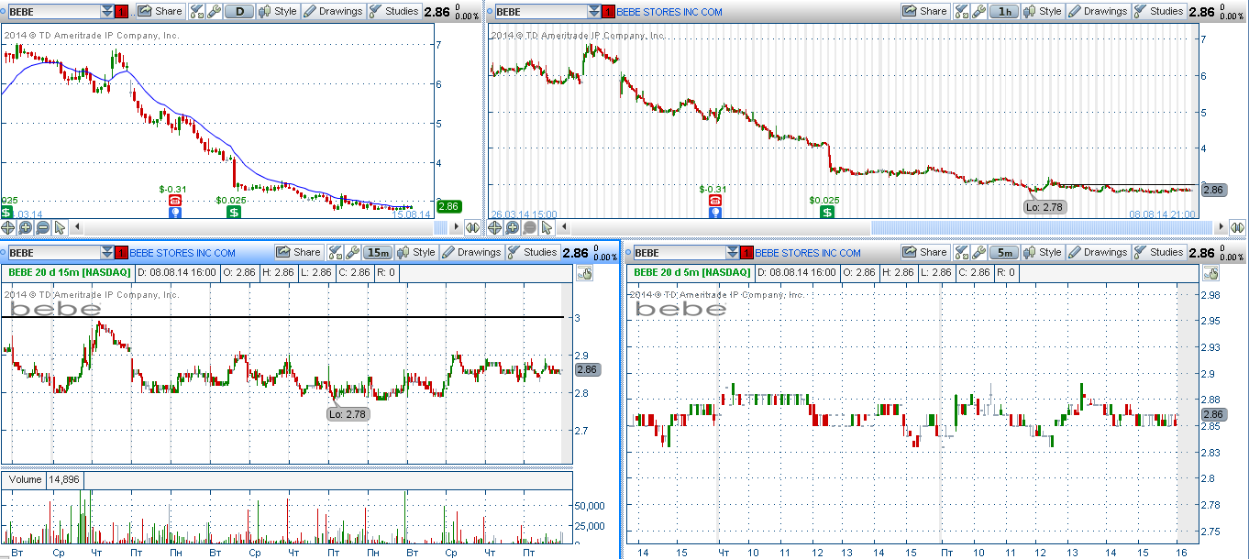Click the red earnings phone icon on the daily chart
This screenshot has width=1249, height=559.
175,200
